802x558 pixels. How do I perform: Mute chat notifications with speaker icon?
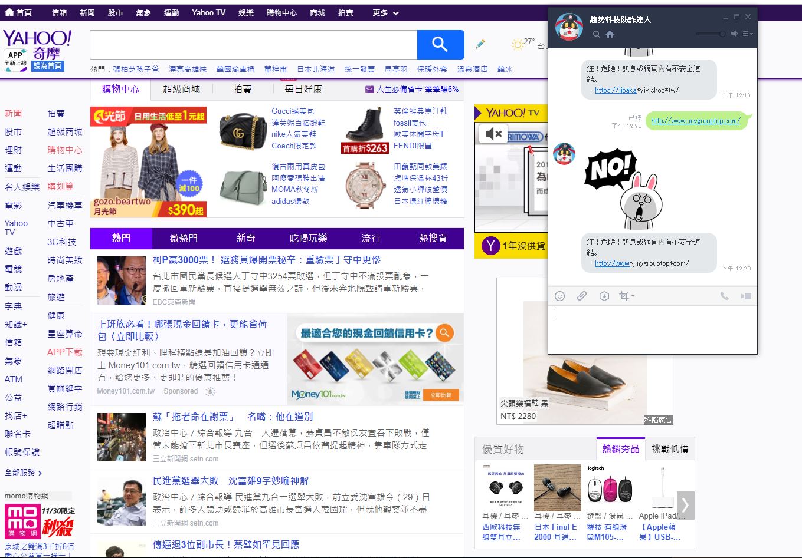click(x=734, y=34)
